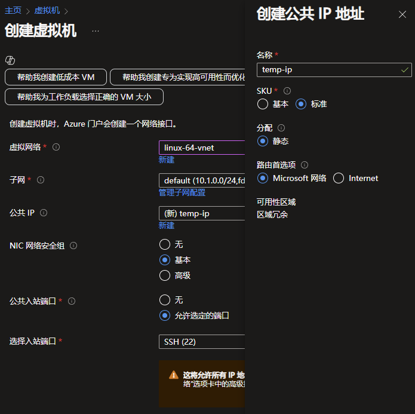The width and height of the screenshot is (415, 414).
Task: Select 基本 SKU radio option
Action: [263, 104]
